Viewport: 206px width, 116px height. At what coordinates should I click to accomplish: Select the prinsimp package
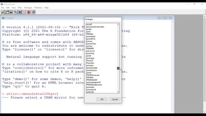point(90,53)
